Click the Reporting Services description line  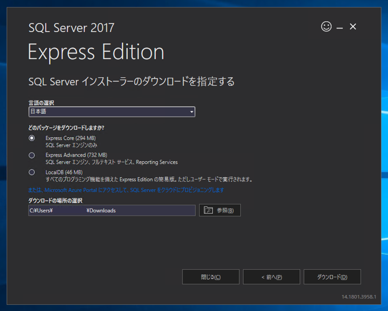pyautogui.click(x=112, y=162)
